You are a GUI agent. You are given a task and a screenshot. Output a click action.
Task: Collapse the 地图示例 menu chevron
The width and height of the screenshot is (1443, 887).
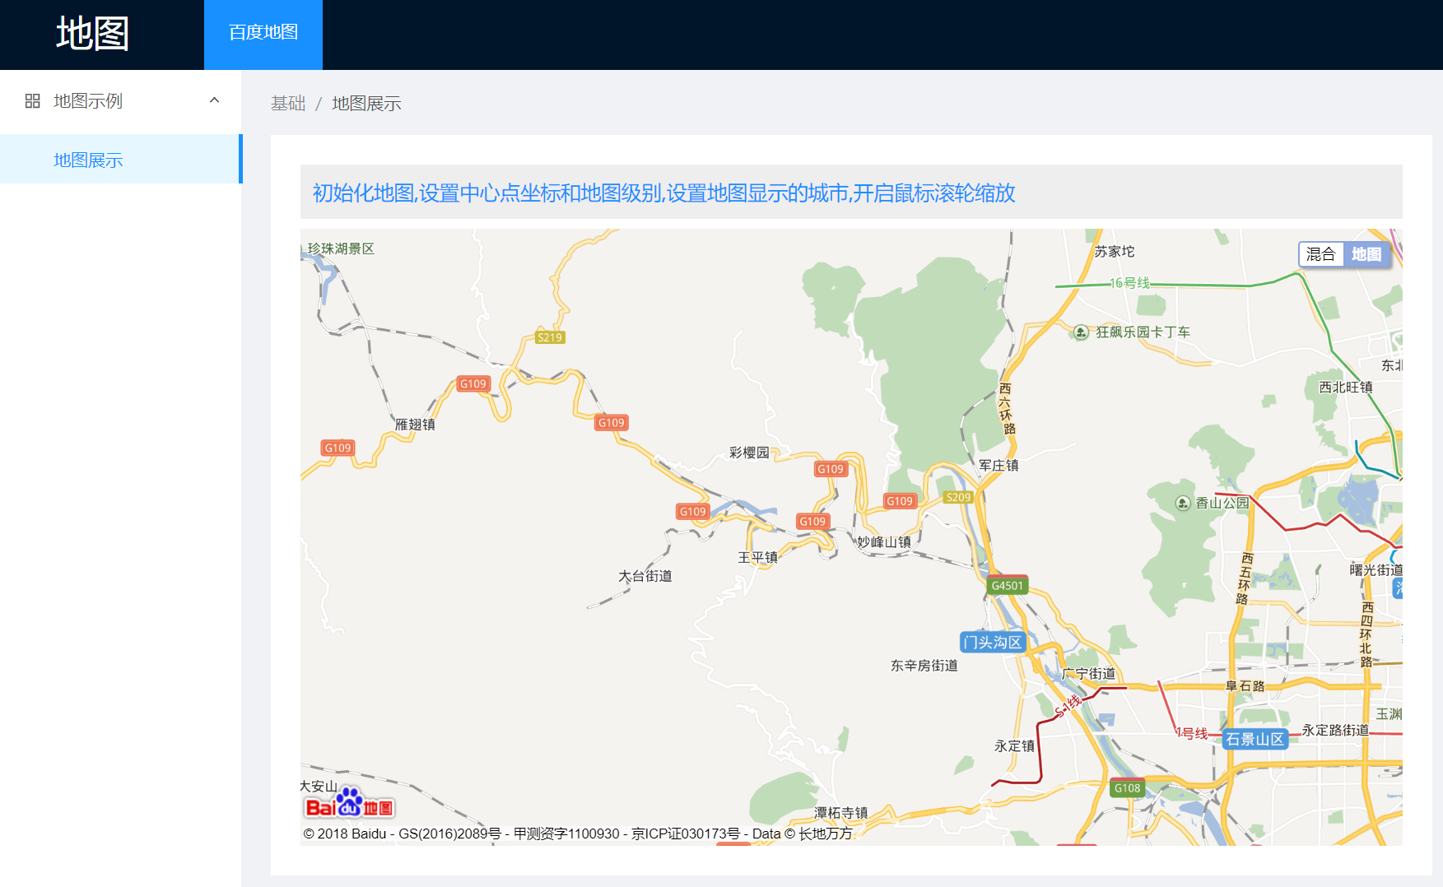[214, 100]
